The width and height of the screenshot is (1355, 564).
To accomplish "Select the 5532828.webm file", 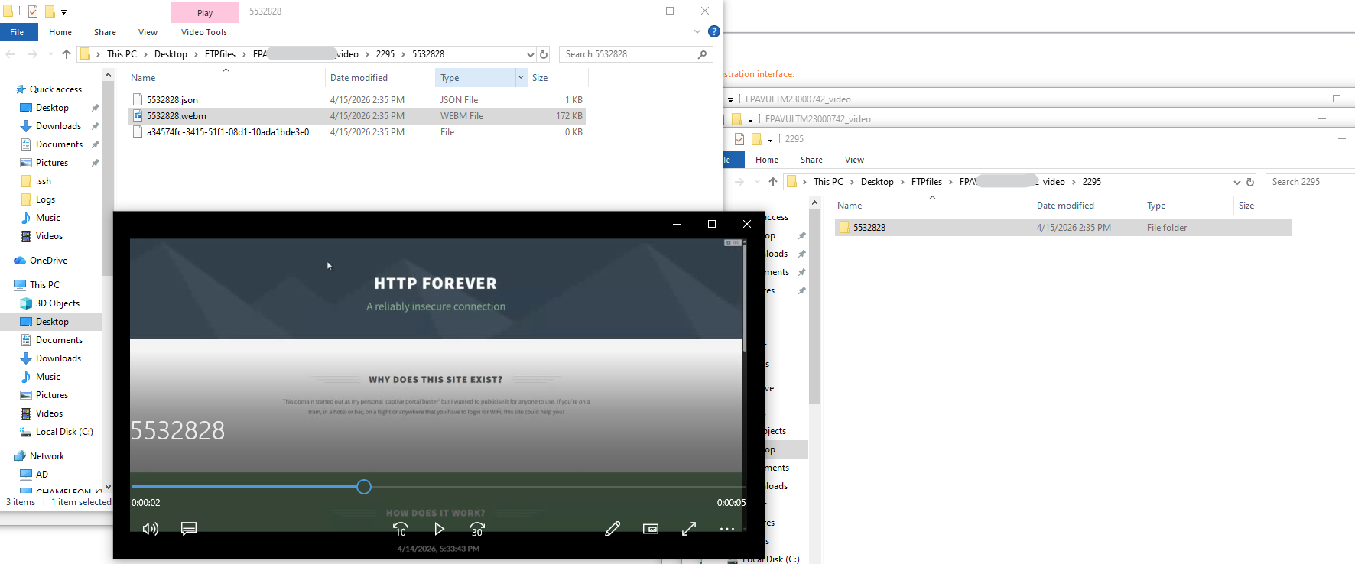I will (177, 116).
